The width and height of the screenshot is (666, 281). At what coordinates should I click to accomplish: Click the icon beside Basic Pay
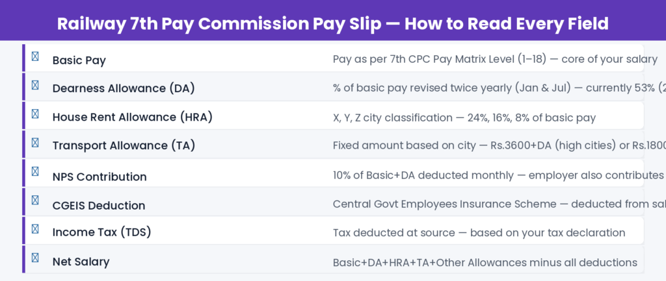pyautogui.click(x=35, y=56)
